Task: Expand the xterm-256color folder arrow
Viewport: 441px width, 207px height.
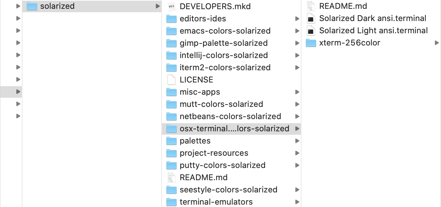Action: (x=437, y=43)
